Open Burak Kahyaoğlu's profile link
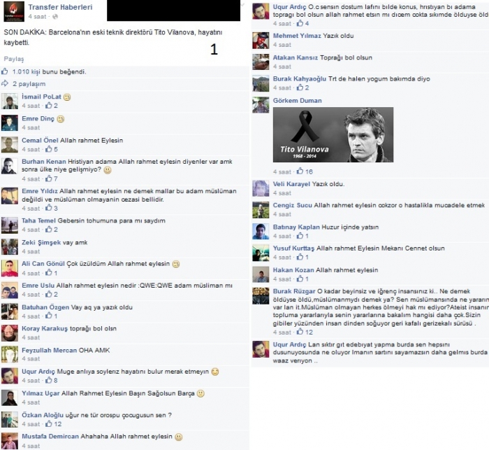The image size is (489, 450). [300, 79]
